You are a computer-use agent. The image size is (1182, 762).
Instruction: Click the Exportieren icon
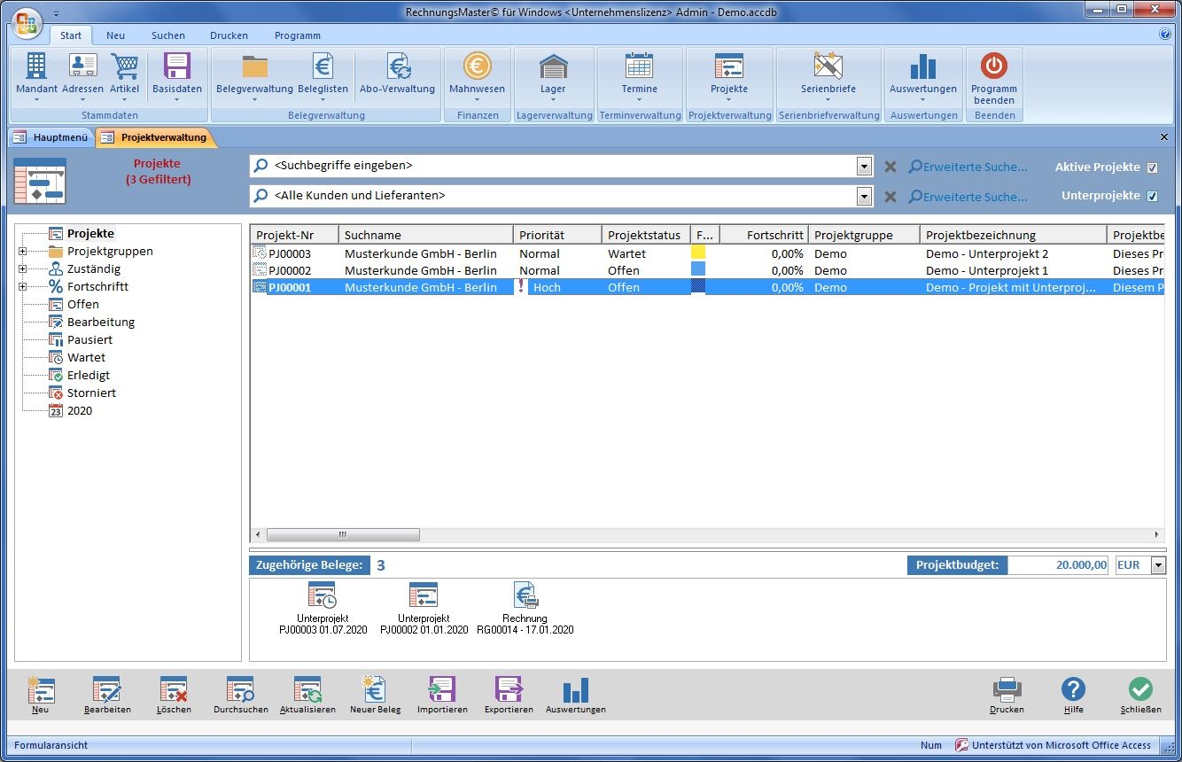pos(509,690)
